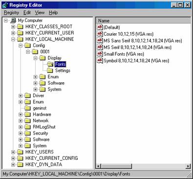Maximize the Registry Editor window
The width and height of the screenshot is (193, 179).
click(x=180, y=5)
